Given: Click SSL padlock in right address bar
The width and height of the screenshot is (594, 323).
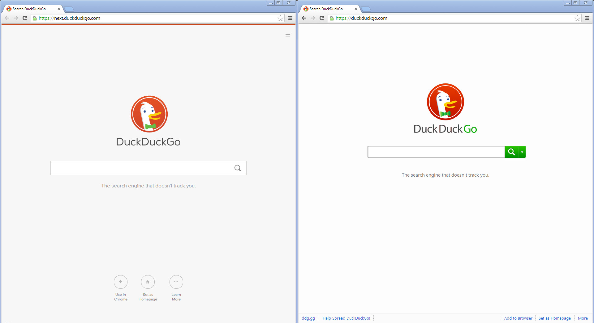Looking at the screenshot, I should click(332, 18).
